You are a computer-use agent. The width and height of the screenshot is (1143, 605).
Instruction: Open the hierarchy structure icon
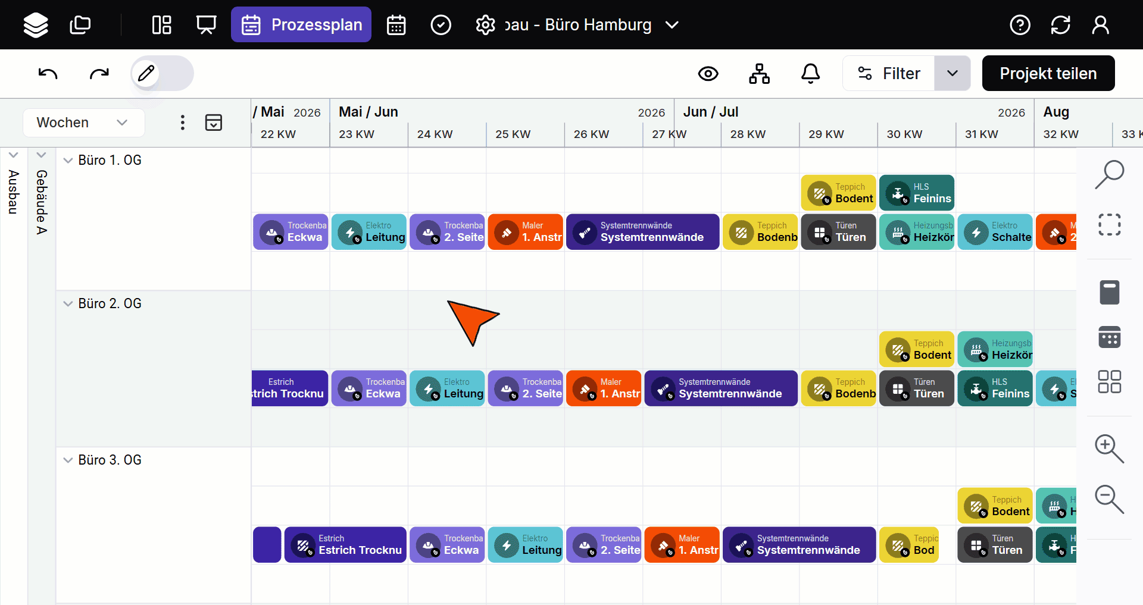tap(759, 73)
